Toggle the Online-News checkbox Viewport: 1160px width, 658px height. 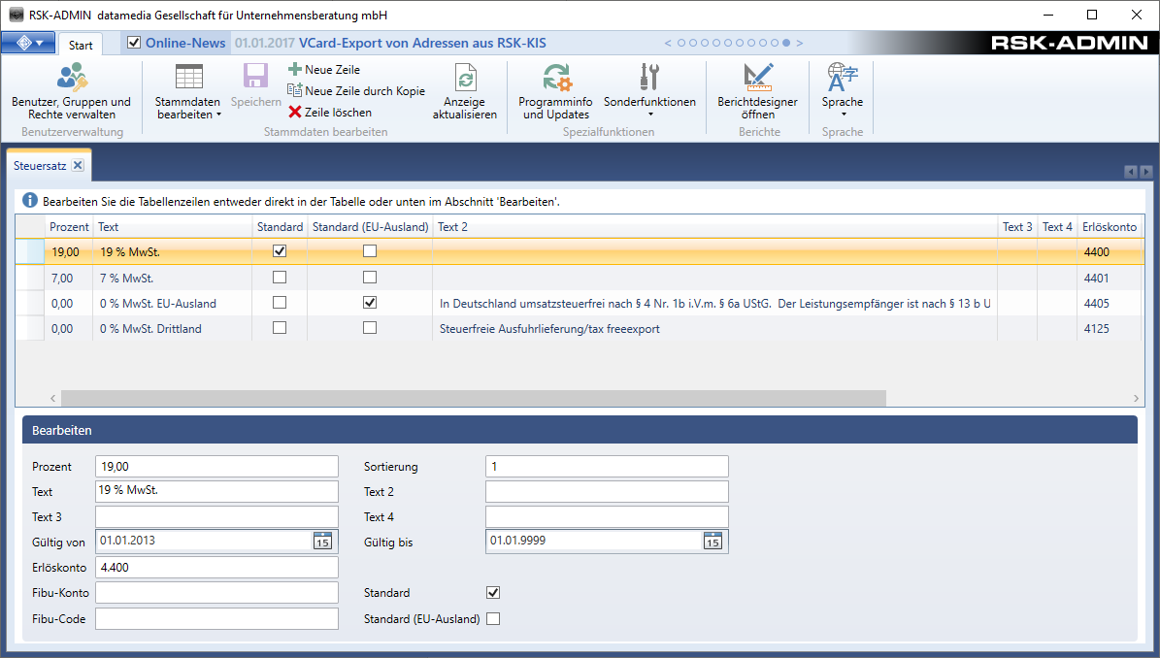click(134, 42)
